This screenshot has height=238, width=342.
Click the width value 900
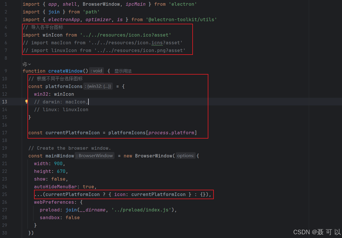(58, 163)
